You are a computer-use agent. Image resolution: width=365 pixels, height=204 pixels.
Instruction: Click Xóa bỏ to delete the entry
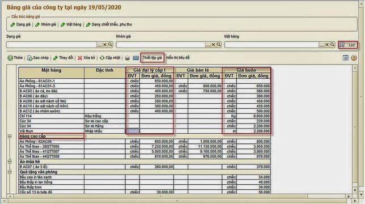click(x=86, y=58)
